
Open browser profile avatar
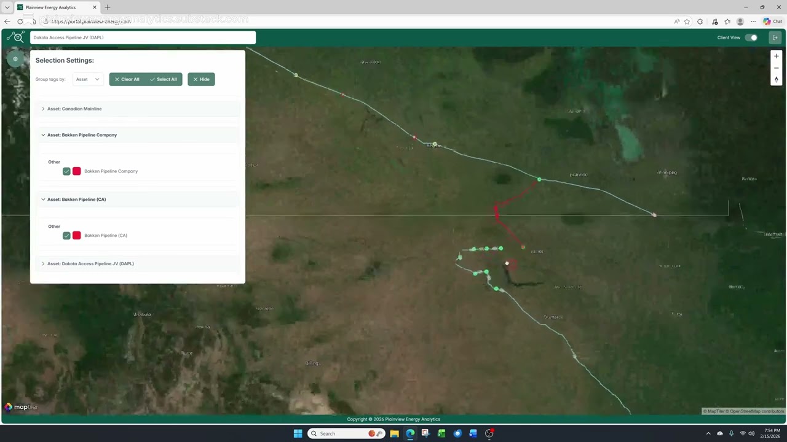[740, 21]
